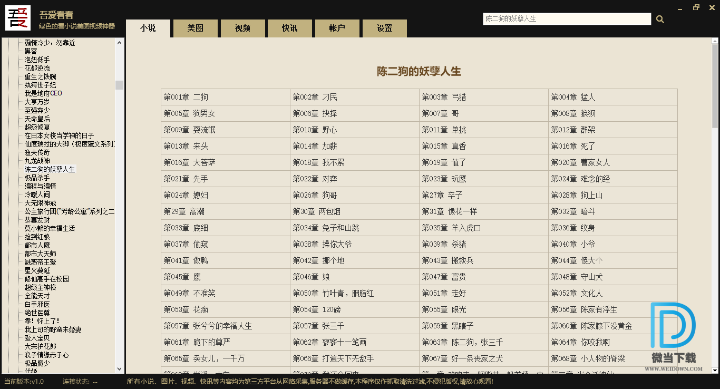Switch to the 小说 tab
The height and width of the screenshot is (389, 720).
coord(148,28)
